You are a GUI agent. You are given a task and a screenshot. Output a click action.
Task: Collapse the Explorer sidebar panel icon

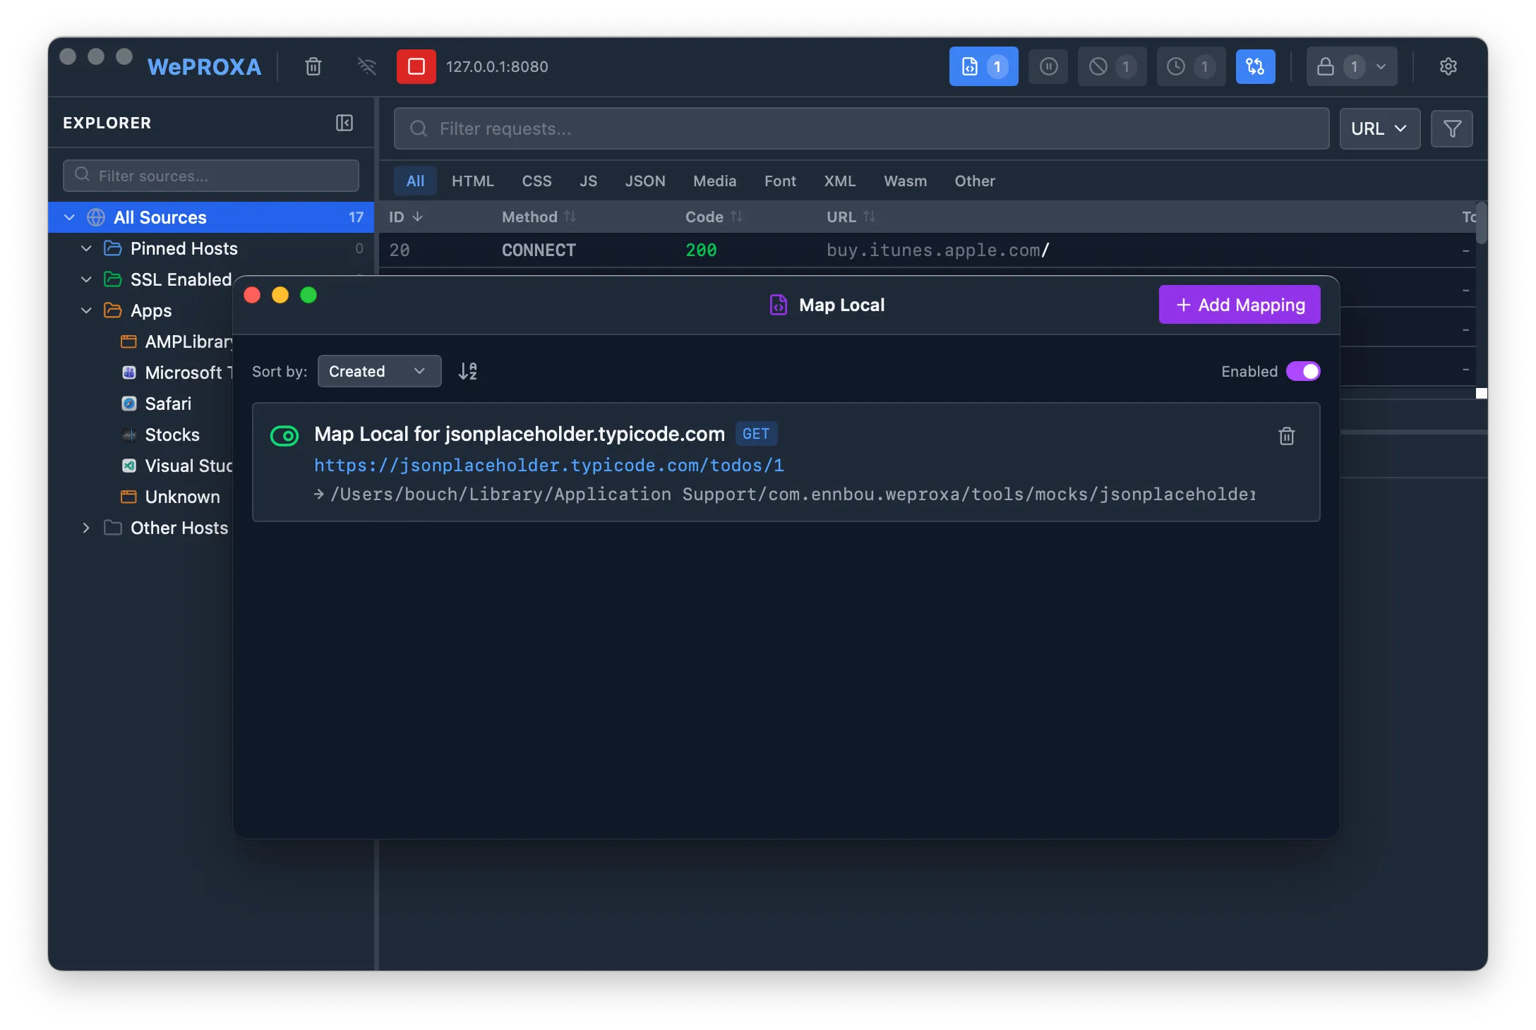pos(344,123)
